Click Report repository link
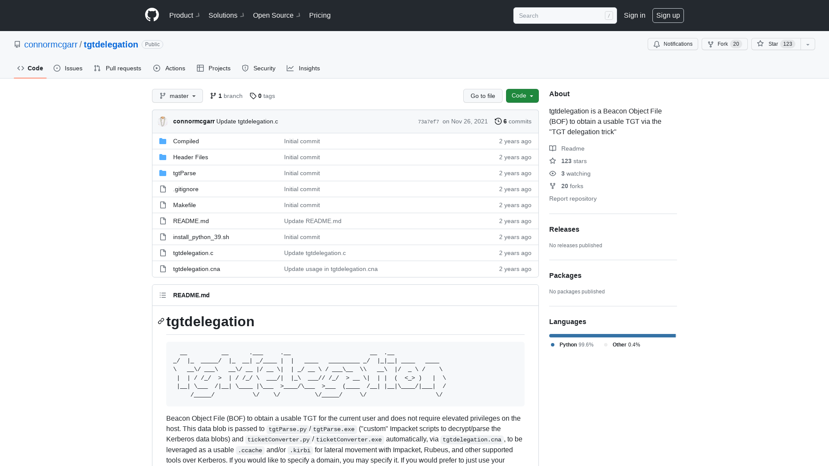 [x=573, y=198]
